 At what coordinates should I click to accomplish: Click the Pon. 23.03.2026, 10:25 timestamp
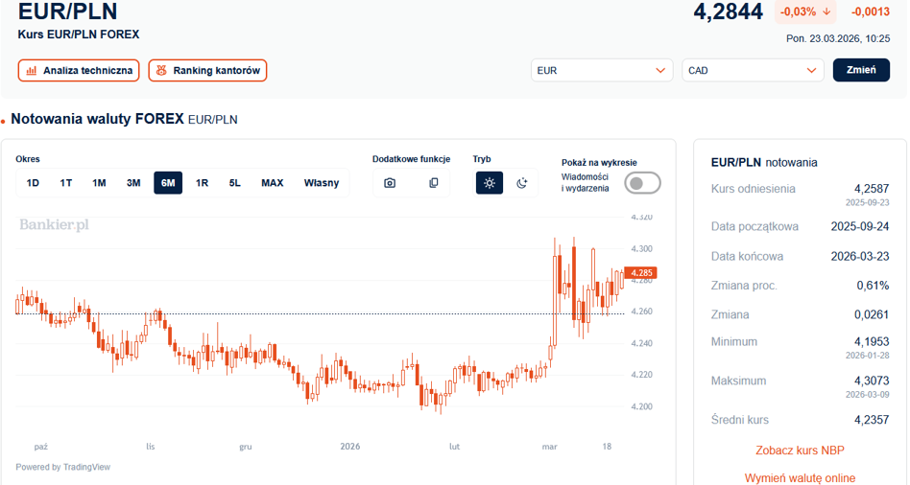(838, 39)
